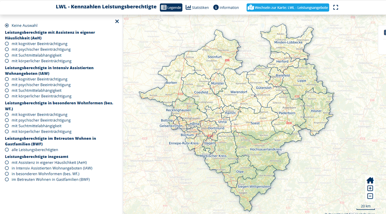Click the Bottrop label on map
This screenshot has height=214, width=386.
pos(167,120)
